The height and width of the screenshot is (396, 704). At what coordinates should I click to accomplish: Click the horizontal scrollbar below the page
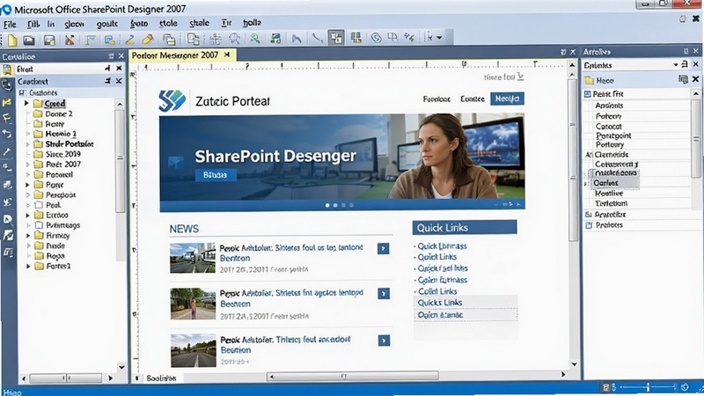pos(353,376)
